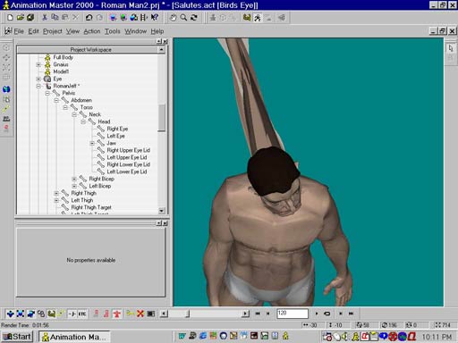Click the blue down-arrows icon in bottom toolbar
Viewport: 458px width, 343px height.
tap(11, 314)
